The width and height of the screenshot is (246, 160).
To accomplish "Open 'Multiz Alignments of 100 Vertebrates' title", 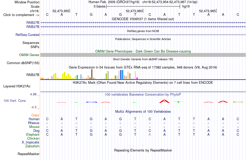I will (143, 111).
